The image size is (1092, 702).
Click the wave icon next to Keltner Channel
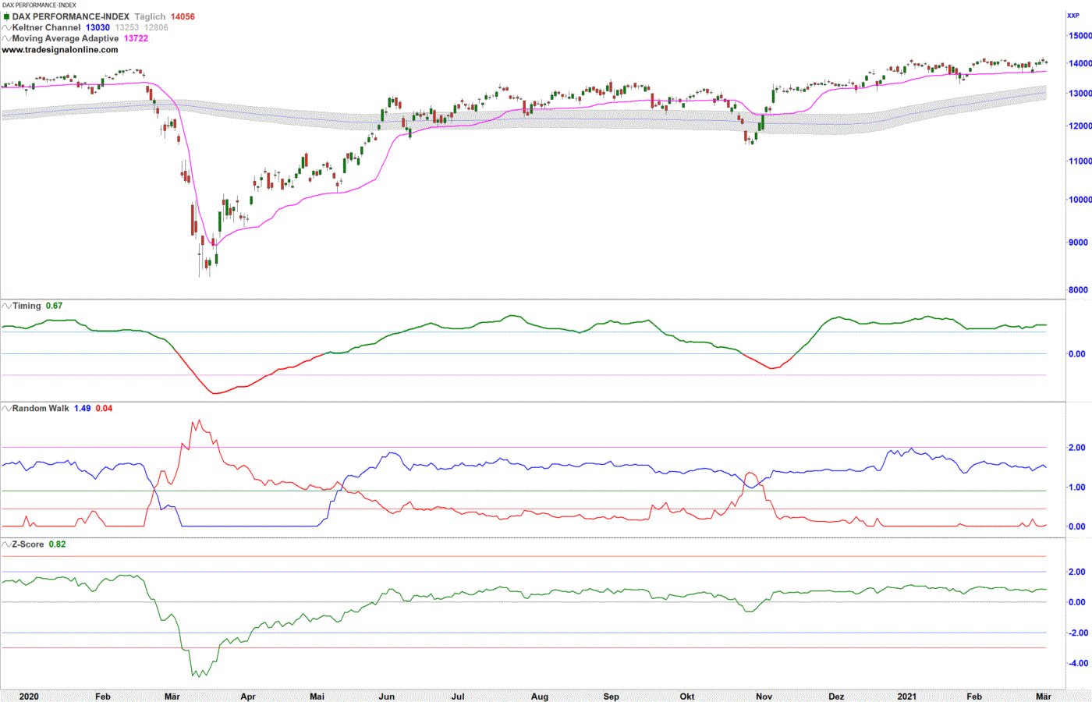point(6,28)
